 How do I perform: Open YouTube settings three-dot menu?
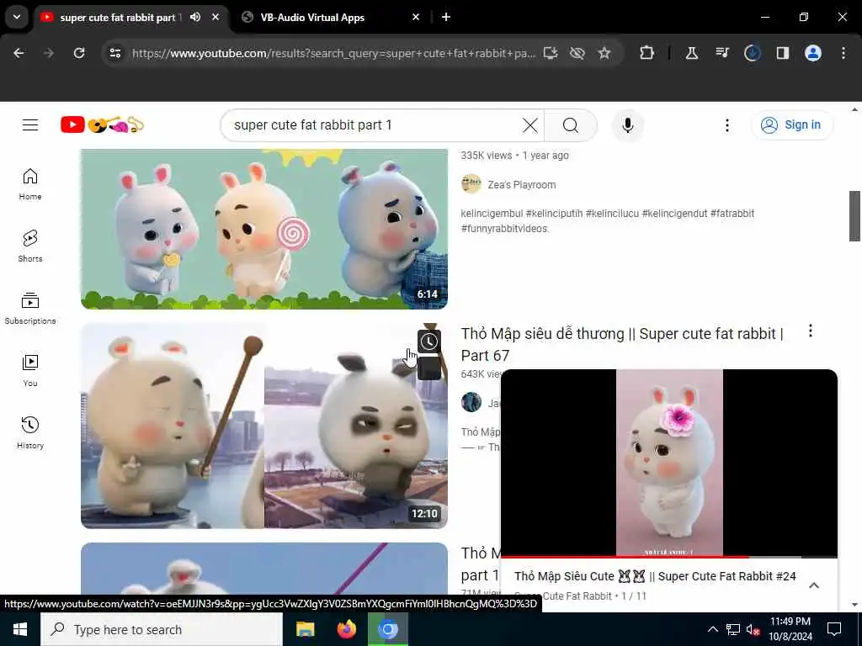pyautogui.click(x=726, y=125)
